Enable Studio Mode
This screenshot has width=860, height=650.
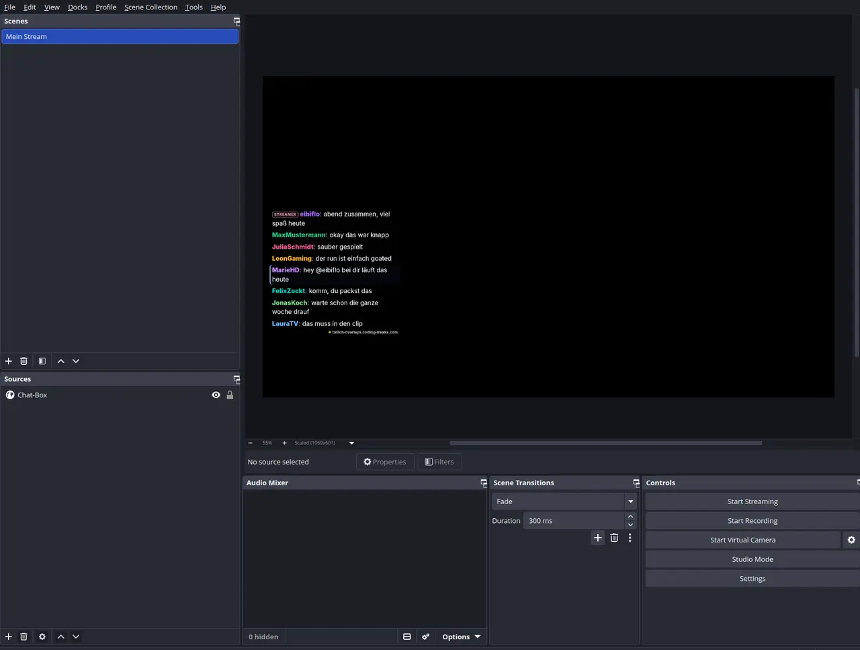(752, 559)
